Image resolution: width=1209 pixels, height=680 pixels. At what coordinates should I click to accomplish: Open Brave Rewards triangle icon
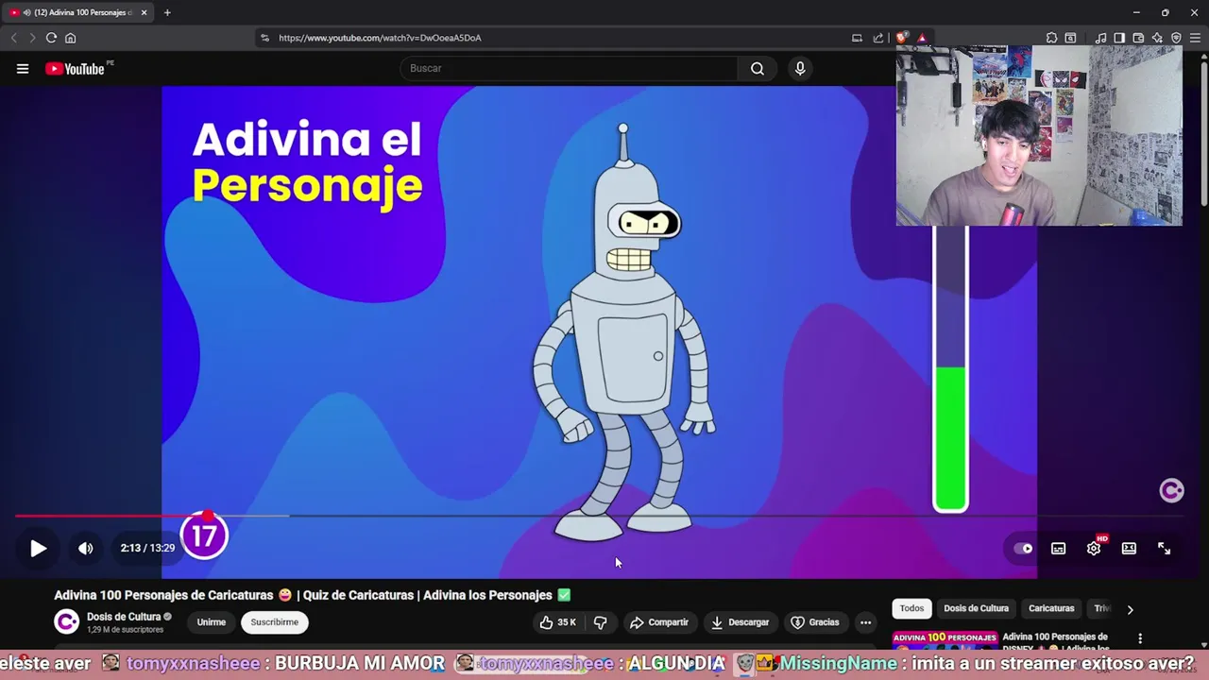922,38
